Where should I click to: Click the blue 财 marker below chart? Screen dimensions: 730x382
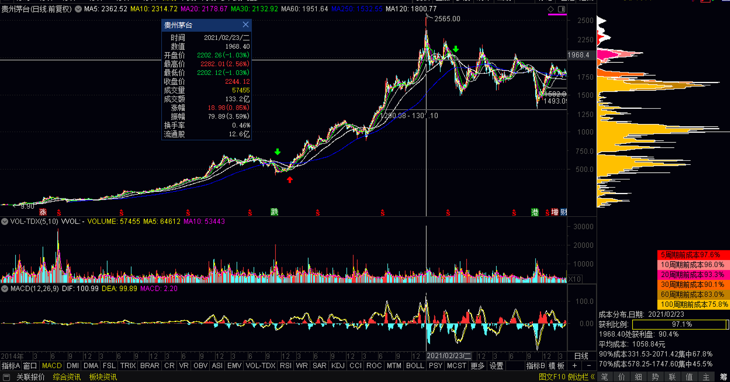click(x=563, y=212)
